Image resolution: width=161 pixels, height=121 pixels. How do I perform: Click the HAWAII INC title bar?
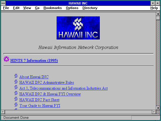(78, 3)
